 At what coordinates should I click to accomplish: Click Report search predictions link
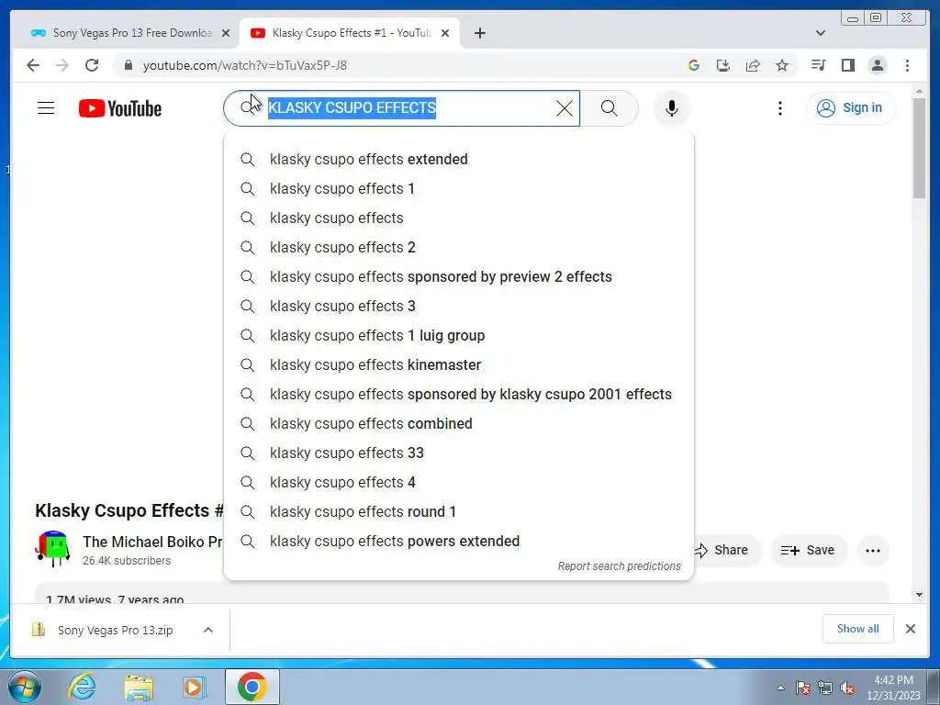pos(620,566)
